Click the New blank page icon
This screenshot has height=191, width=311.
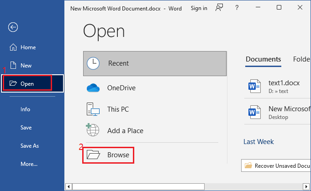(13, 65)
